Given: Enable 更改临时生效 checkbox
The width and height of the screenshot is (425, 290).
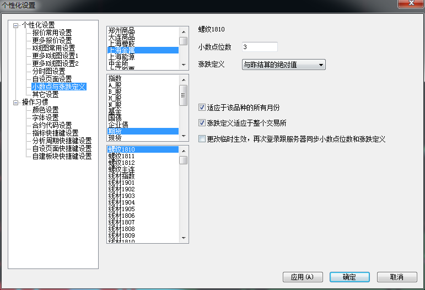Looking at the screenshot, I should [202, 139].
